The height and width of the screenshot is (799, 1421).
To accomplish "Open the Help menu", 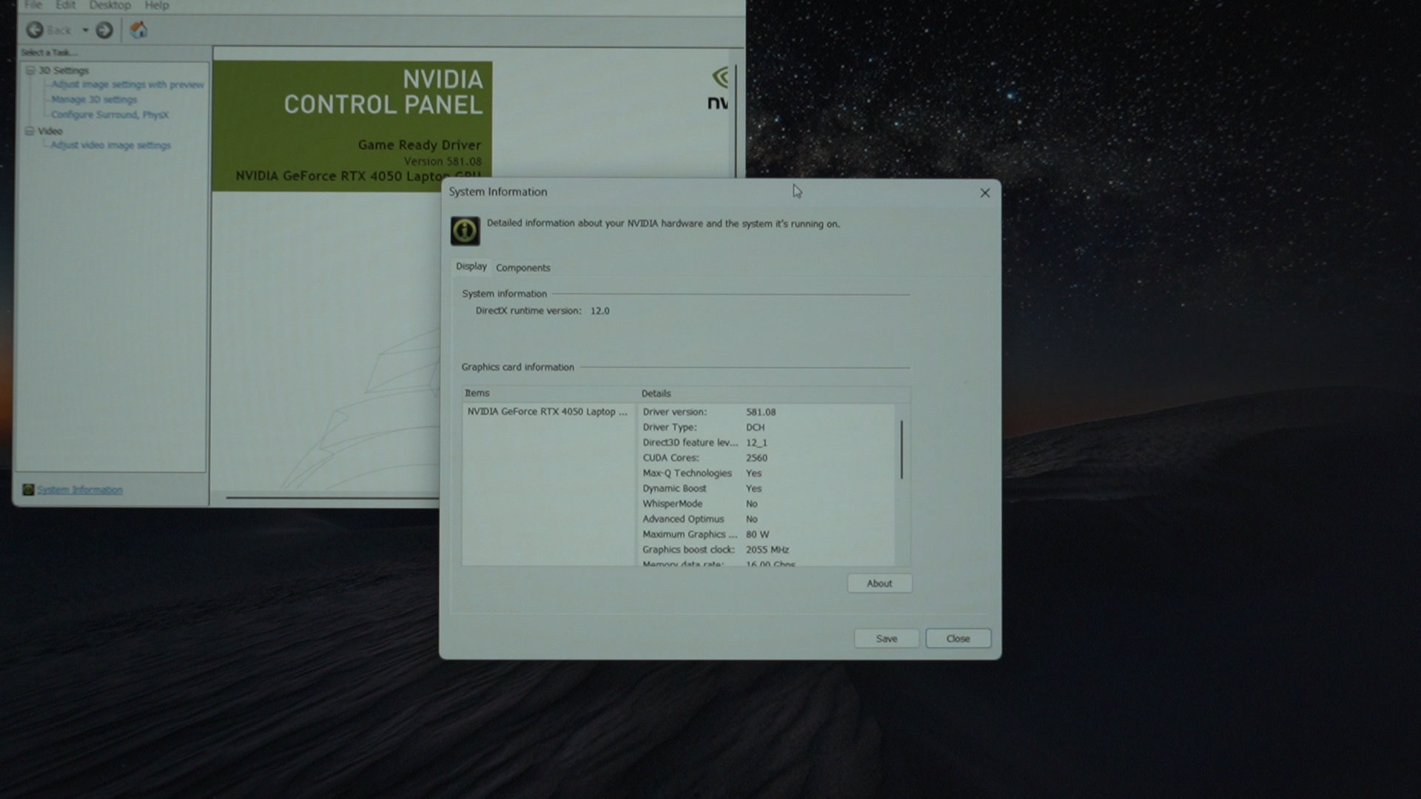I will (x=156, y=5).
